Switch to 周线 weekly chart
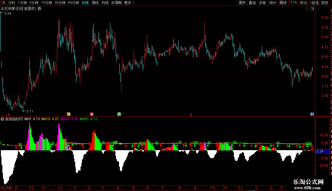The width and height of the screenshot is (332, 191). [95, 3]
